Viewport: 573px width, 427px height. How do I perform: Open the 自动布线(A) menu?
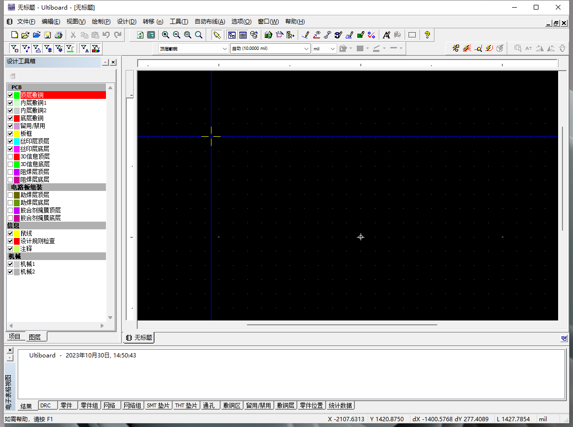pos(210,22)
